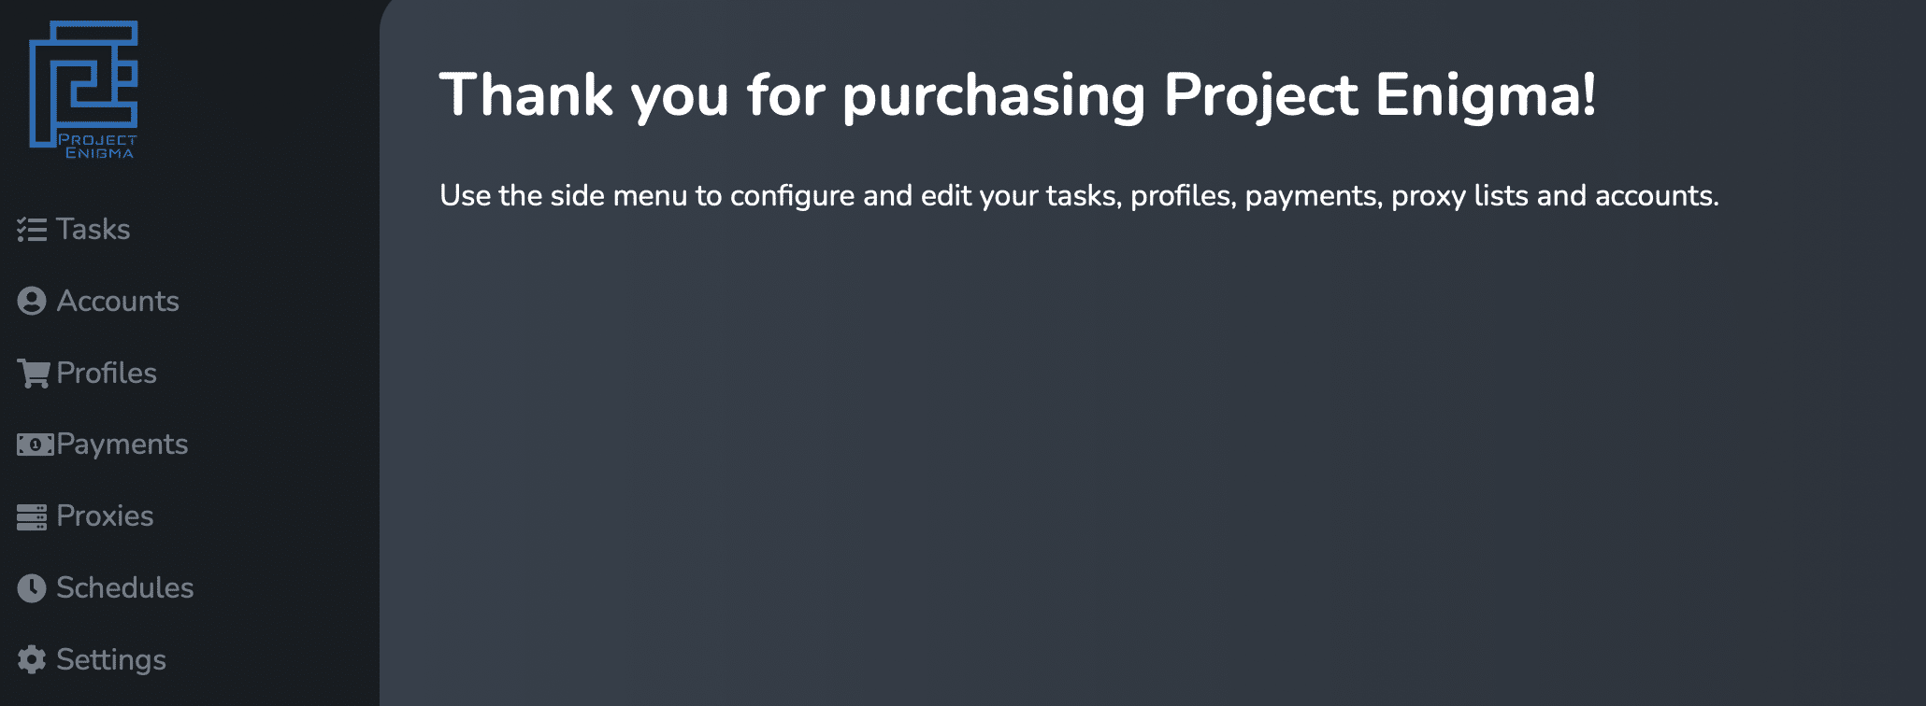The height and width of the screenshot is (706, 1926).
Task: Go to the Accounts page
Action: [x=118, y=301]
